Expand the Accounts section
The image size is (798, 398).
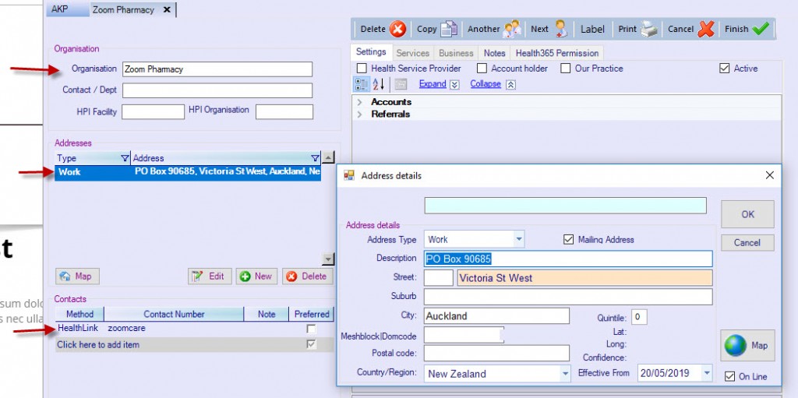tap(360, 102)
